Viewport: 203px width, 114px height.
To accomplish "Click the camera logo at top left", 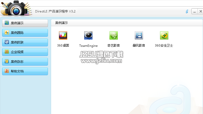I will [x=16, y=8].
